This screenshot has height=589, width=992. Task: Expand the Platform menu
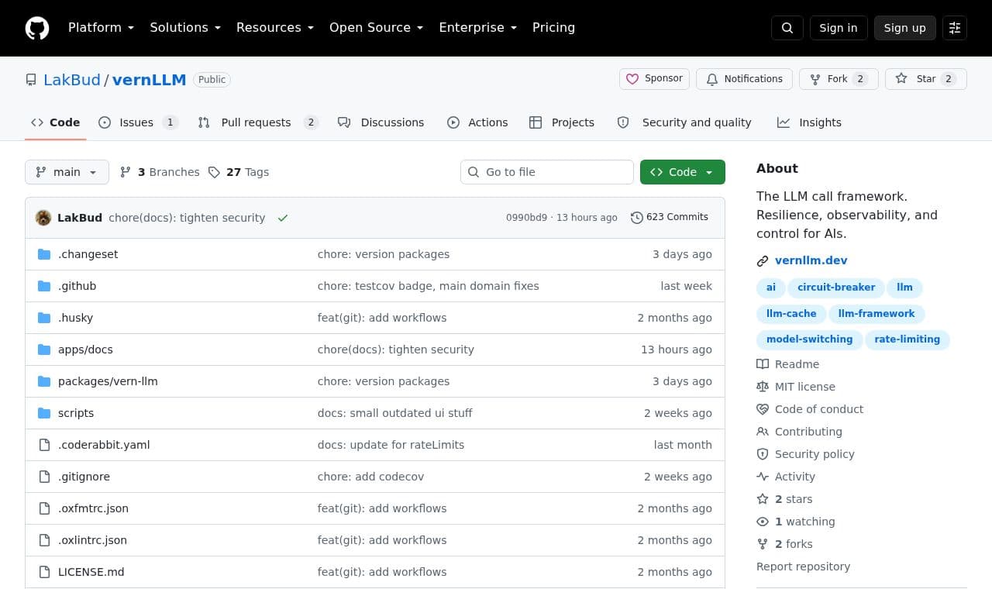[x=101, y=28]
